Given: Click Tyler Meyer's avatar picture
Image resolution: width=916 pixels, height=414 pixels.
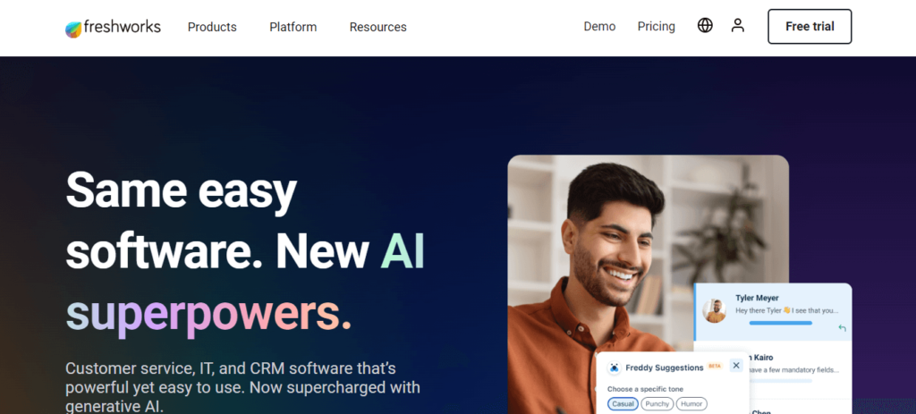Looking at the screenshot, I should [715, 310].
